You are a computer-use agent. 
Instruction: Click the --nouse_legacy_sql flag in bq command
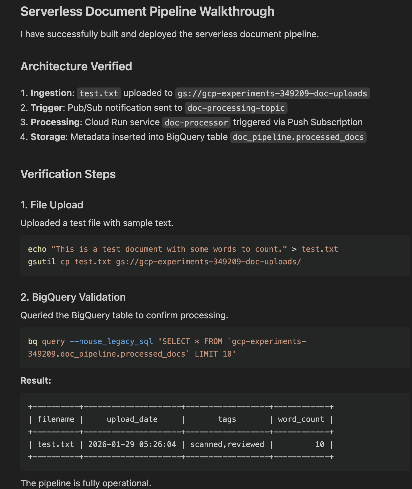(x=111, y=341)
